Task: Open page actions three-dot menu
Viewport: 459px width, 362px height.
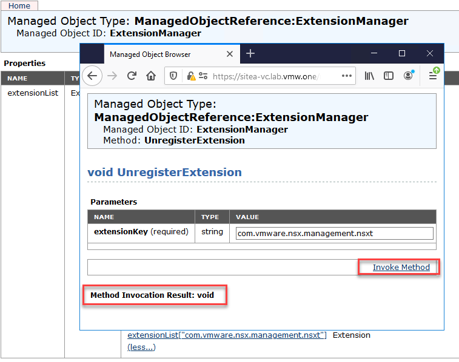Action: tap(347, 76)
